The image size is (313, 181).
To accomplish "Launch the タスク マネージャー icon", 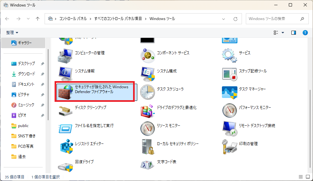I will 230,92.
